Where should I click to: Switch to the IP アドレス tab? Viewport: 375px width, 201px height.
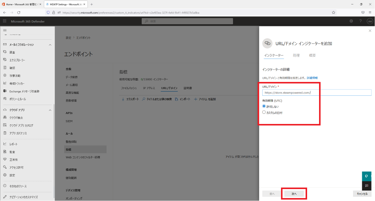(149, 88)
